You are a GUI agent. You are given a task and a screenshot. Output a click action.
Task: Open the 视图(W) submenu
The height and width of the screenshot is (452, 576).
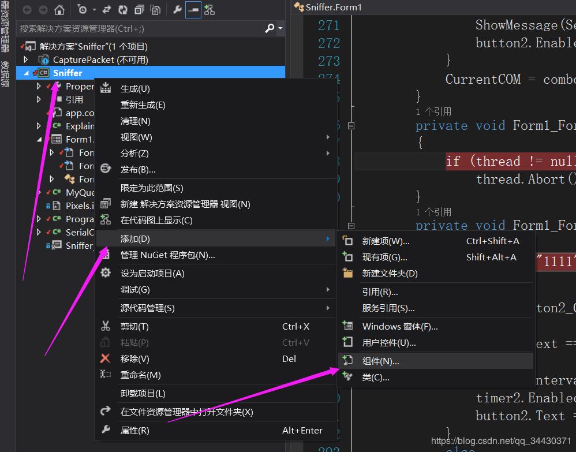click(x=216, y=137)
